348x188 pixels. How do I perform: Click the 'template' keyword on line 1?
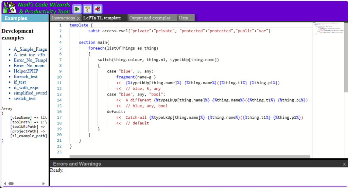[x=79, y=25]
